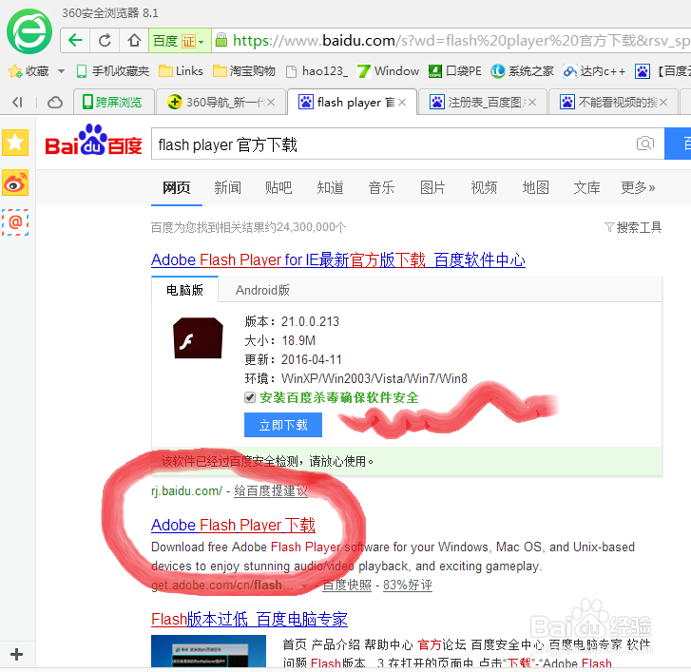
Task: Select the 音乐 search category
Action: point(382,187)
